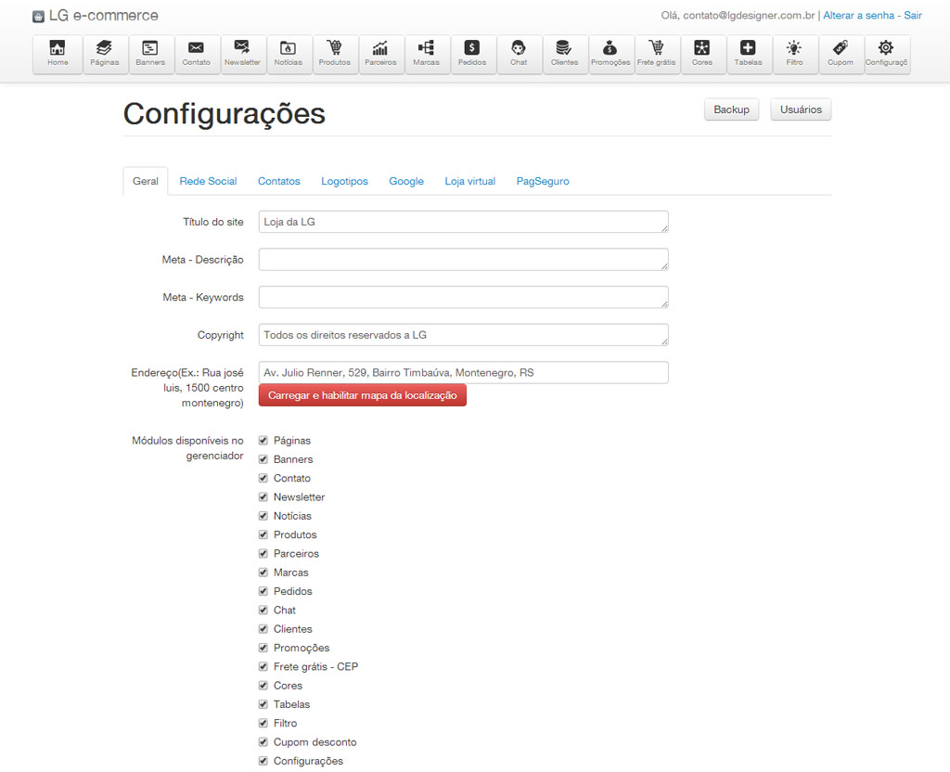Switch to the Rede Social tab
950x772 pixels.
pos(208,182)
